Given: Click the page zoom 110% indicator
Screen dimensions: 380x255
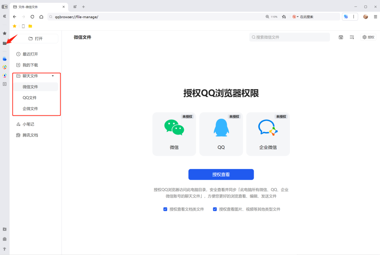Looking at the screenshot, I should pos(271,17).
